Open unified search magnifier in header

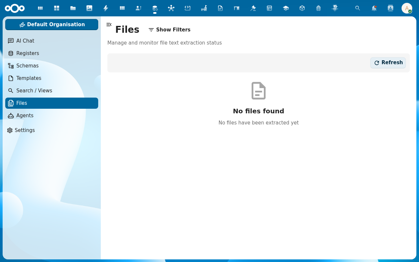[x=358, y=8]
